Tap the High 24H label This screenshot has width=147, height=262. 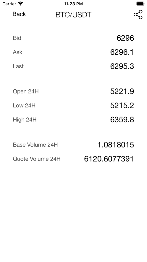coord(25,120)
